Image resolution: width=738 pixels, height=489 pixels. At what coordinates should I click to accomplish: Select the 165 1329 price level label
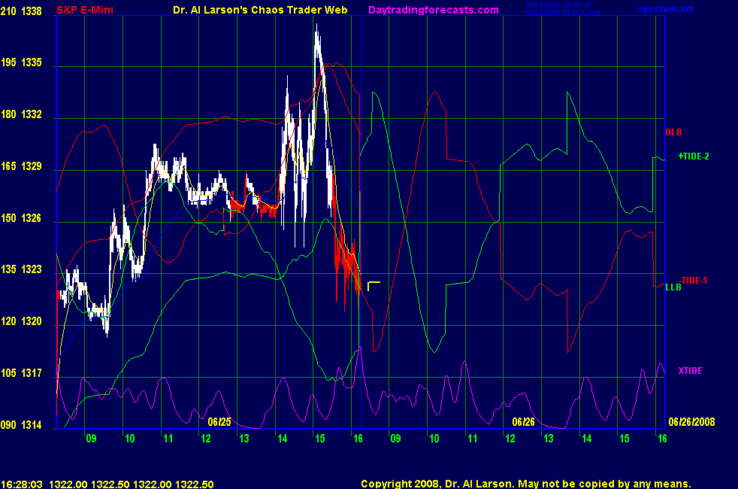[x=21, y=166]
